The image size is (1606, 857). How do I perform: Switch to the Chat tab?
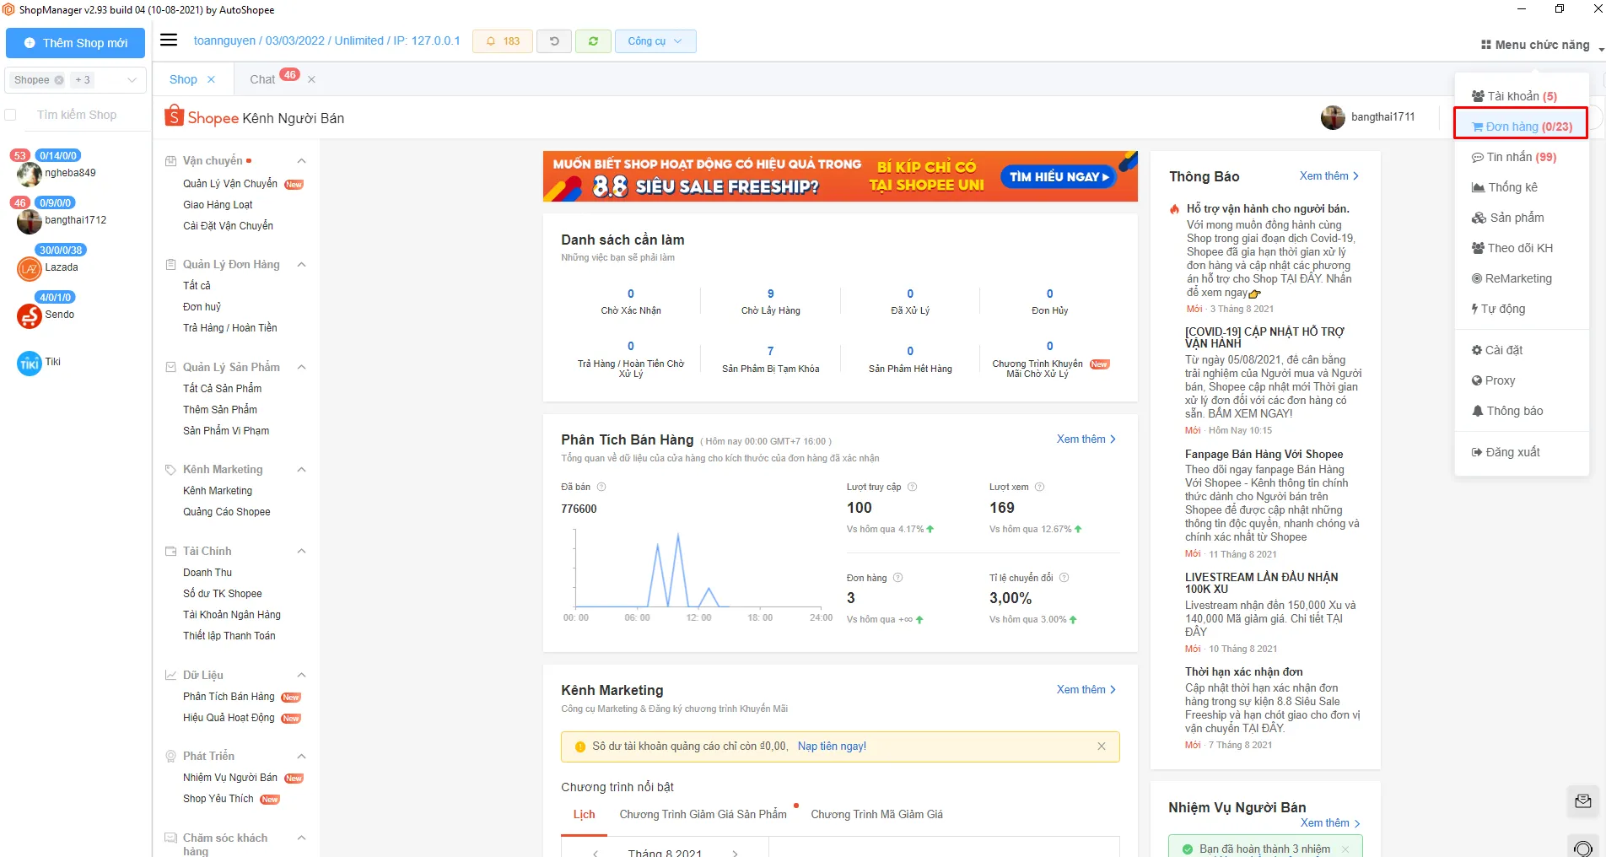click(x=262, y=79)
